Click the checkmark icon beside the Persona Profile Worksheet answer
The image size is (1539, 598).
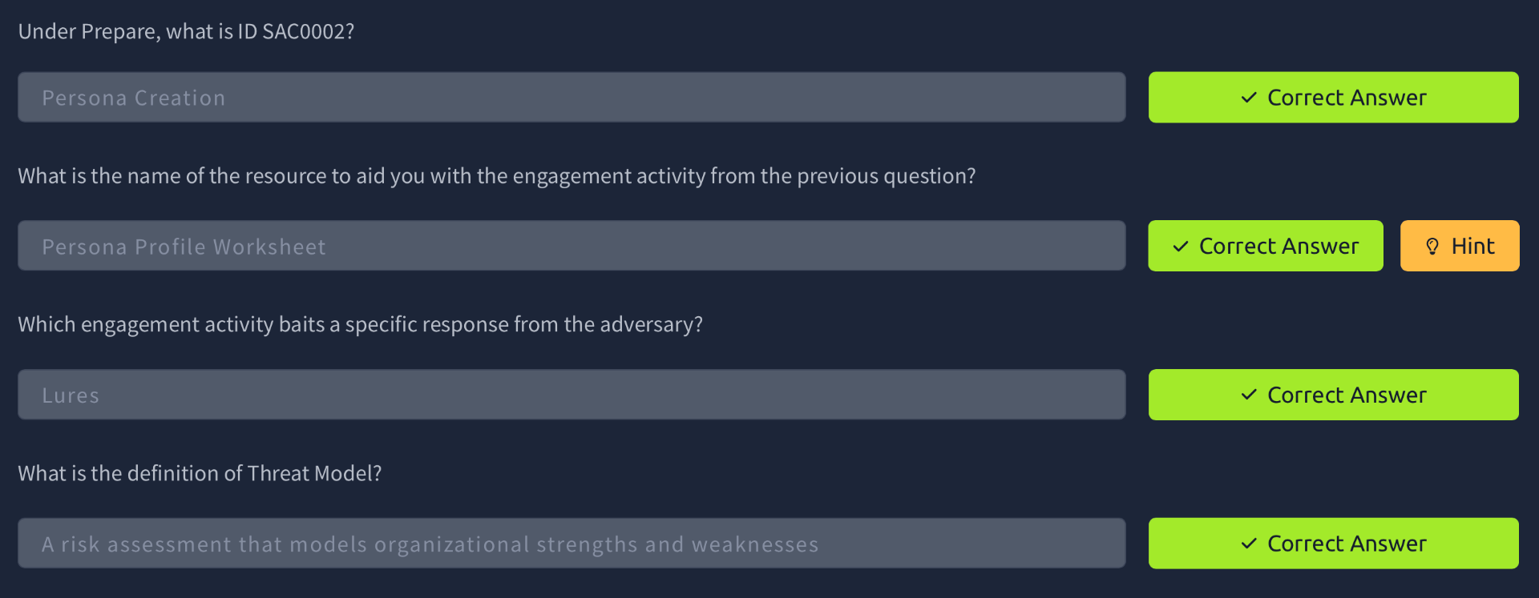[x=1181, y=247]
